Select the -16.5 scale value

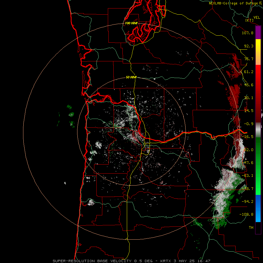(x=248, y=137)
